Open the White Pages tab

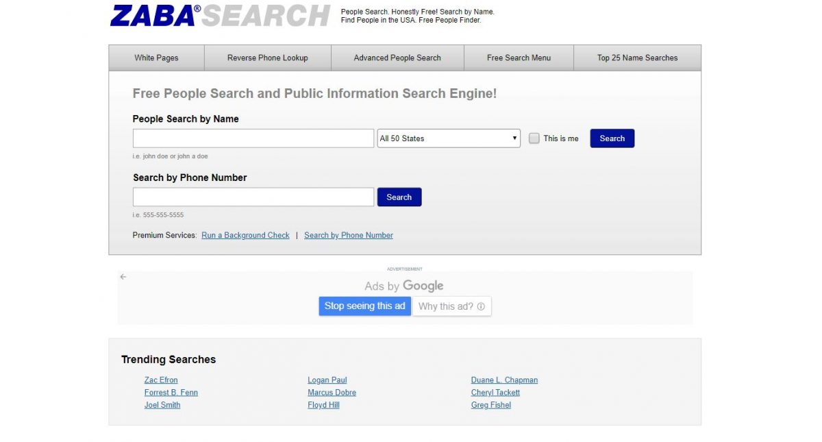tap(156, 58)
